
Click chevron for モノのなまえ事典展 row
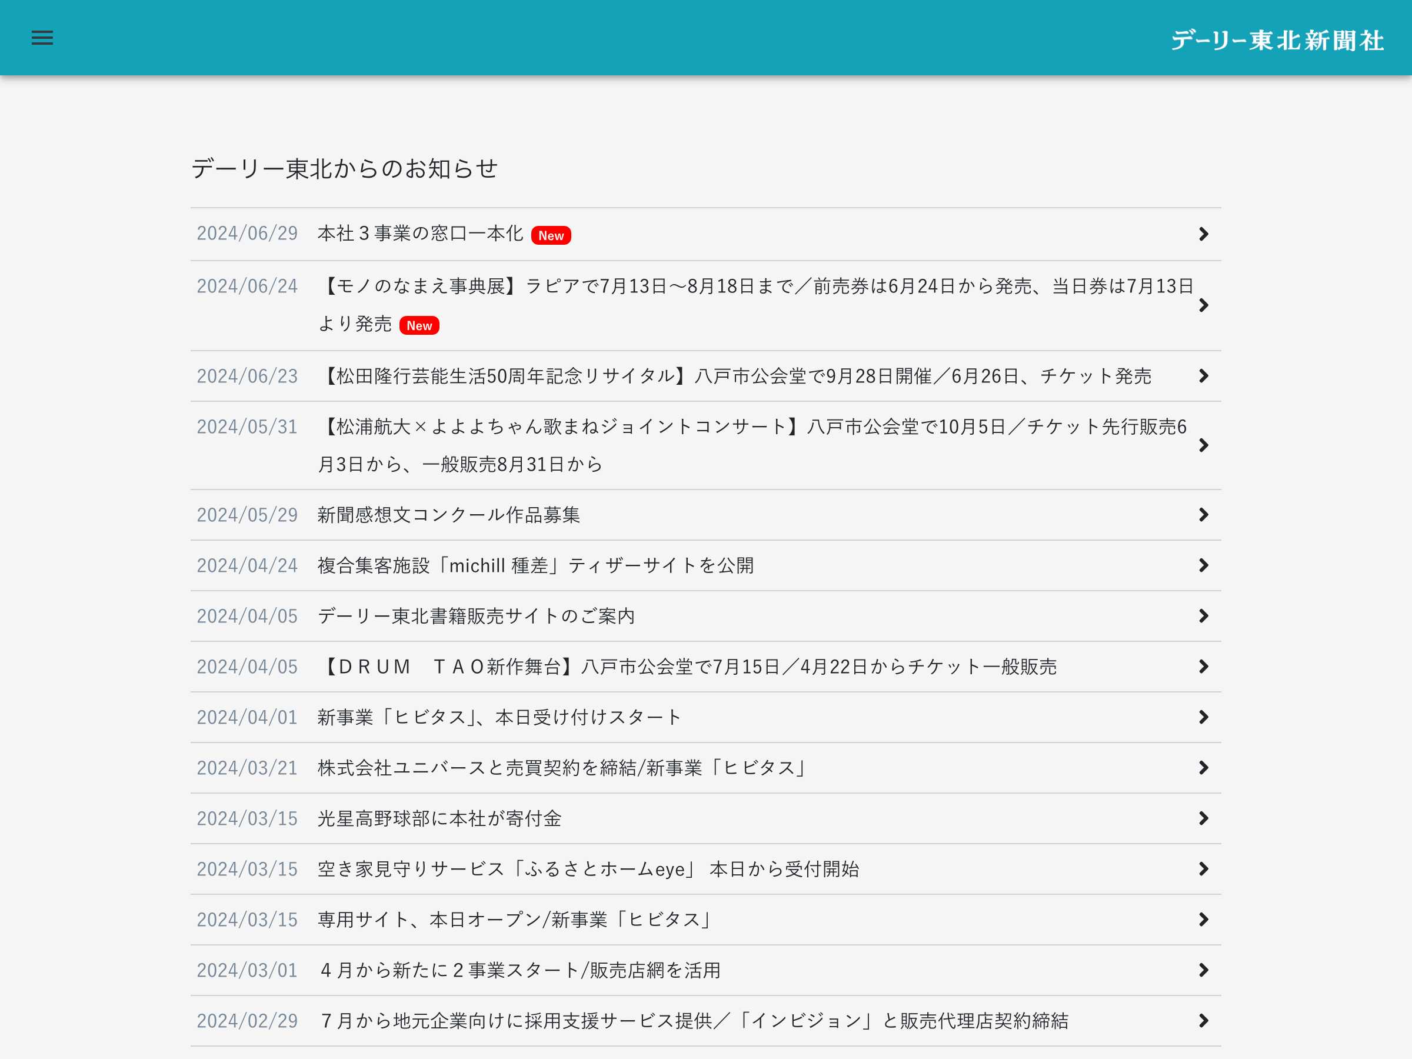tap(1203, 305)
